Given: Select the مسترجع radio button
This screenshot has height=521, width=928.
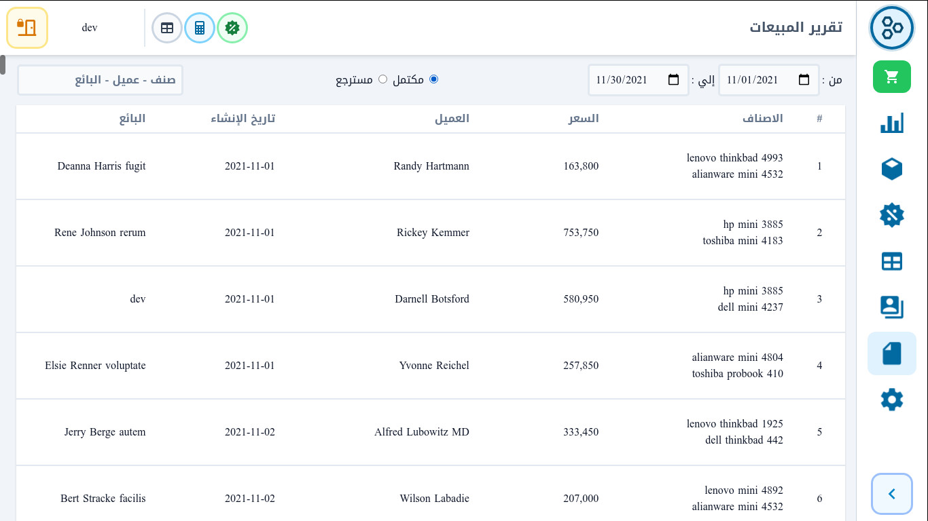Looking at the screenshot, I should pyautogui.click(x=382, y=79).
